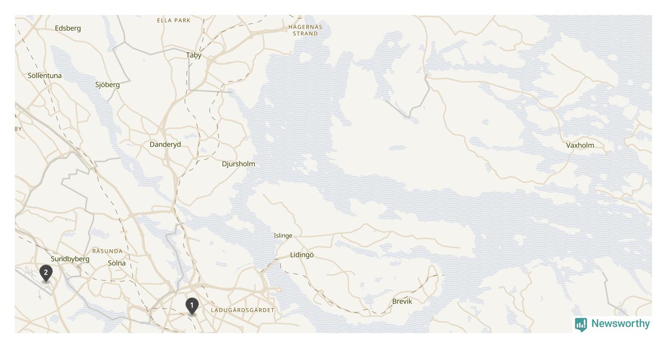The height and width of the screenshot is (348, 667).
Task: Click the Edsberg label
Action: [x=68, y=28]
